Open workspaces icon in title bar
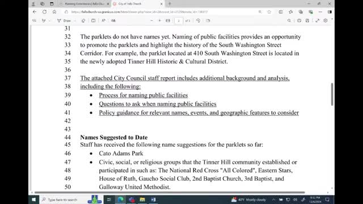363x204 pixels. pyautogui.click(x=42, y=4)
